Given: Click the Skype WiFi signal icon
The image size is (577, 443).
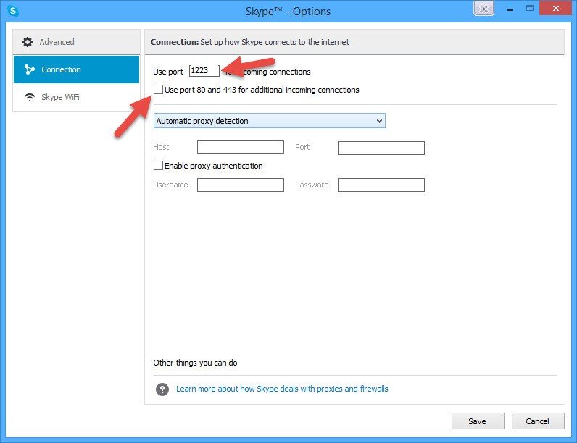Looking at the screenshot, I should [x=29, y=97].
